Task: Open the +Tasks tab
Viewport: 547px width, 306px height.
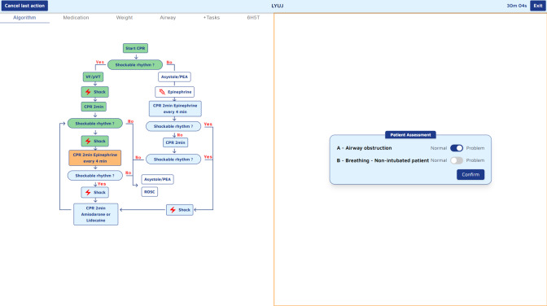Action: pos(212,17)
